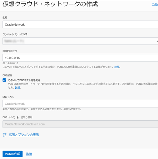Toggle the このVCNでDNSホスト名を使用 checkbox
158x159 pixels.
pos(4,80)
